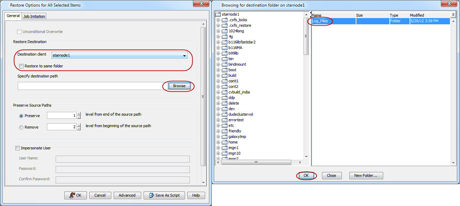This screenshot has width=460, height=206.
Task: Click the Browse button
Action: coord(179,86)
